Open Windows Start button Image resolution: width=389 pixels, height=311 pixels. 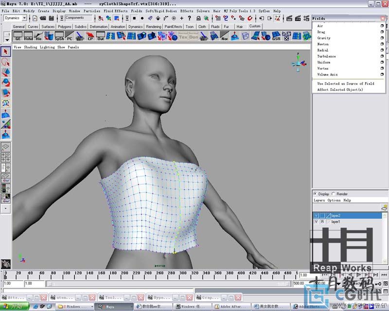pos(15,307)
